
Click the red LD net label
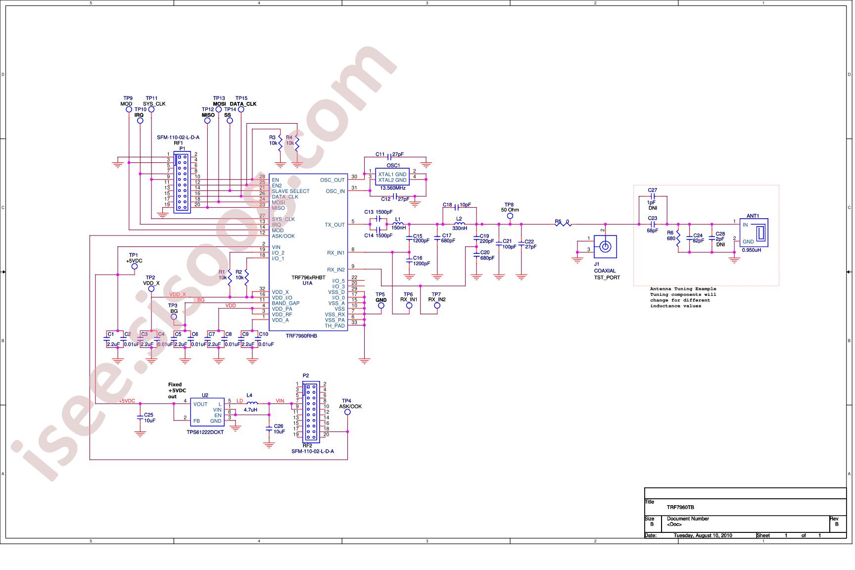pyautogui.click(x=239, y=401)
